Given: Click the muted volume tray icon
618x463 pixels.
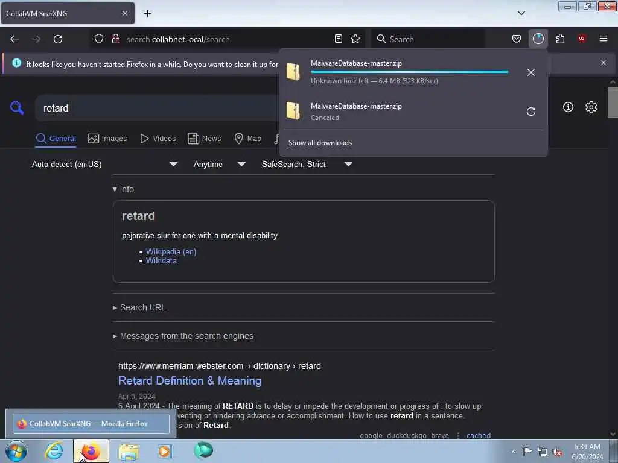Looking at the screenshot, I should pos(557,452).
